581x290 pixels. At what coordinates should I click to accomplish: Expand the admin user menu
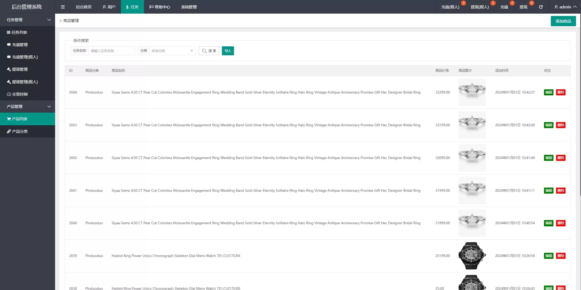click(565, 7)
